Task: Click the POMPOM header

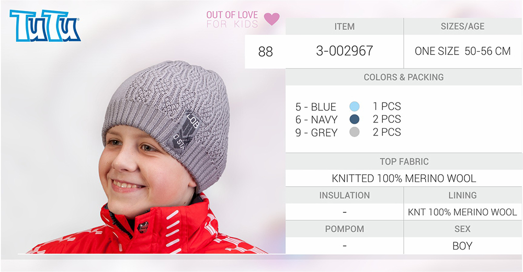Action: coord(345,229)
